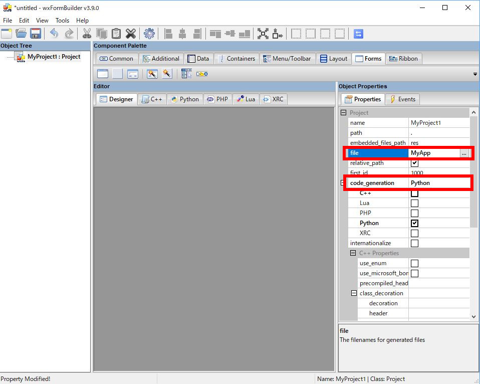Toggle the Right Border toolbar icon

(311, 34)
